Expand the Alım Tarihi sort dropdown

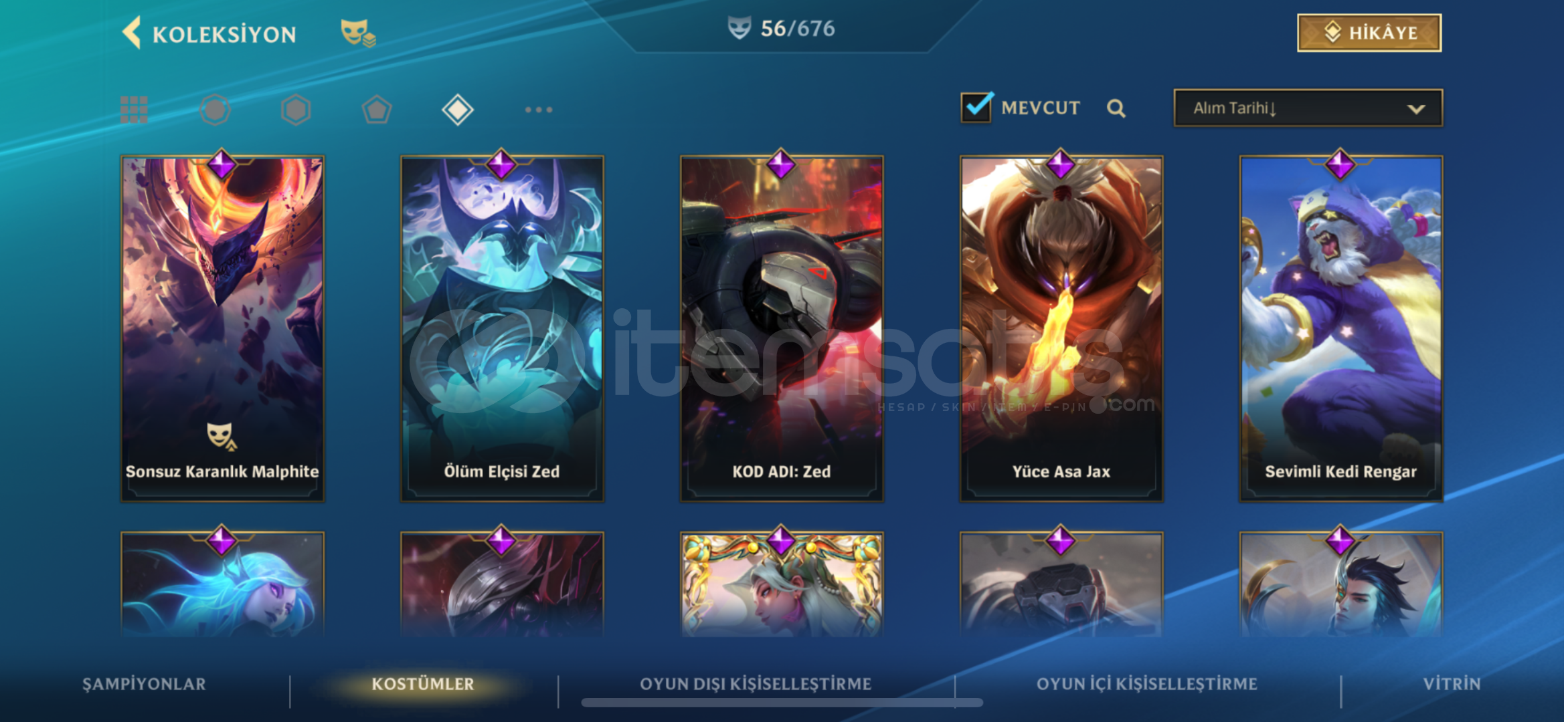tap(1308, 108)
